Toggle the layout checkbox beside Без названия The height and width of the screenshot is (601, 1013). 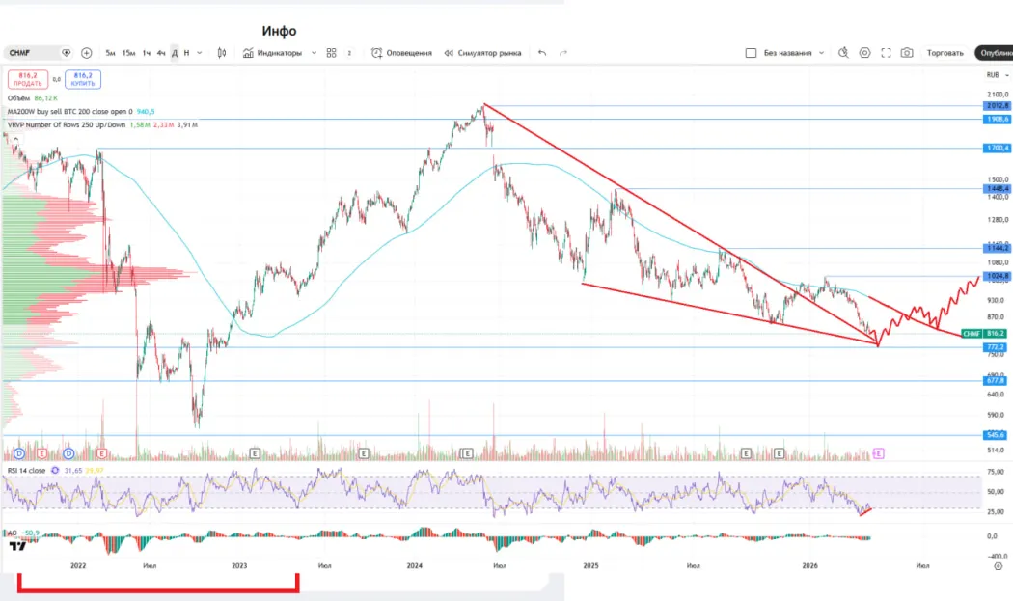pyautogui.click(x=751, y=53)
